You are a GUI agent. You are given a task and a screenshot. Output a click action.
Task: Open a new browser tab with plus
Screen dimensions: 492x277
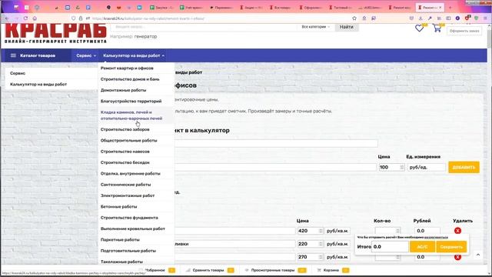point(450,7)
